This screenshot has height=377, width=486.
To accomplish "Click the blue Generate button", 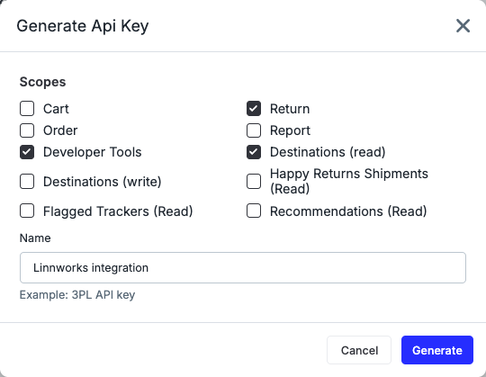I will tap(437, 350).
